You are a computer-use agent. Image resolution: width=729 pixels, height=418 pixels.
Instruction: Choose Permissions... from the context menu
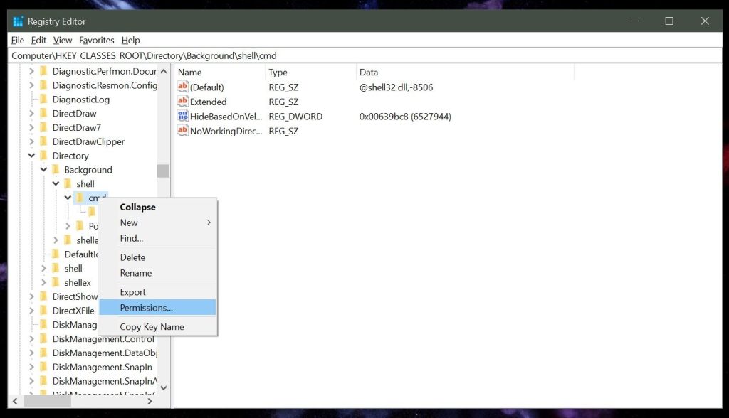pyautogui.click(x=157, y=308)
